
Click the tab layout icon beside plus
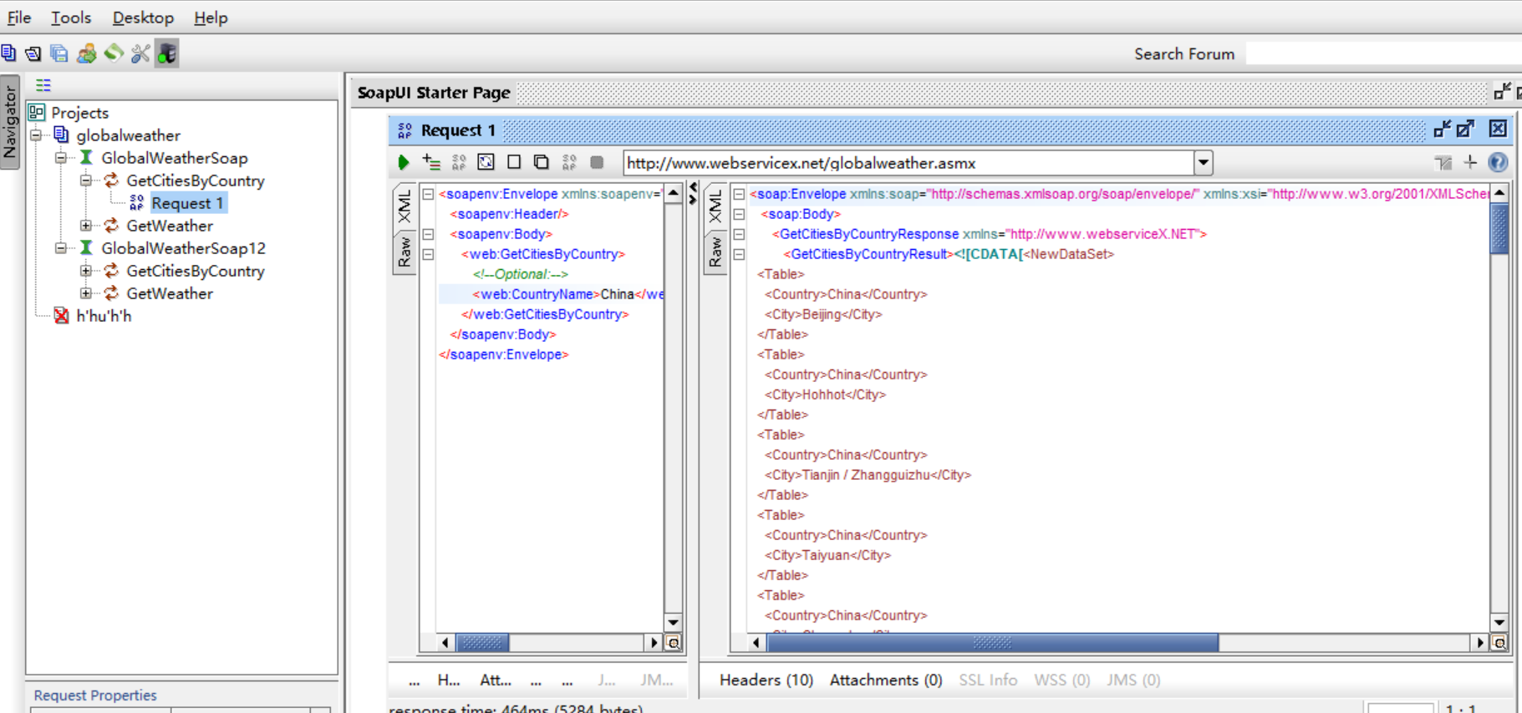pos(1443,162)
